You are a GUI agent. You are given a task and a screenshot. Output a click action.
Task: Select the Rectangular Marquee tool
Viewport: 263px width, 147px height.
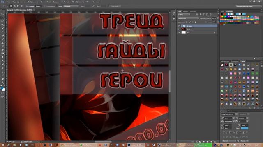coord(2,18)
